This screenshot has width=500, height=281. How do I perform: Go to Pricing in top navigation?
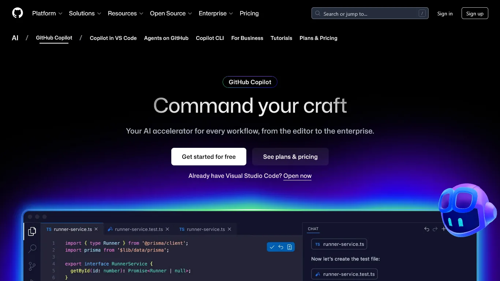tap(249, 14)
